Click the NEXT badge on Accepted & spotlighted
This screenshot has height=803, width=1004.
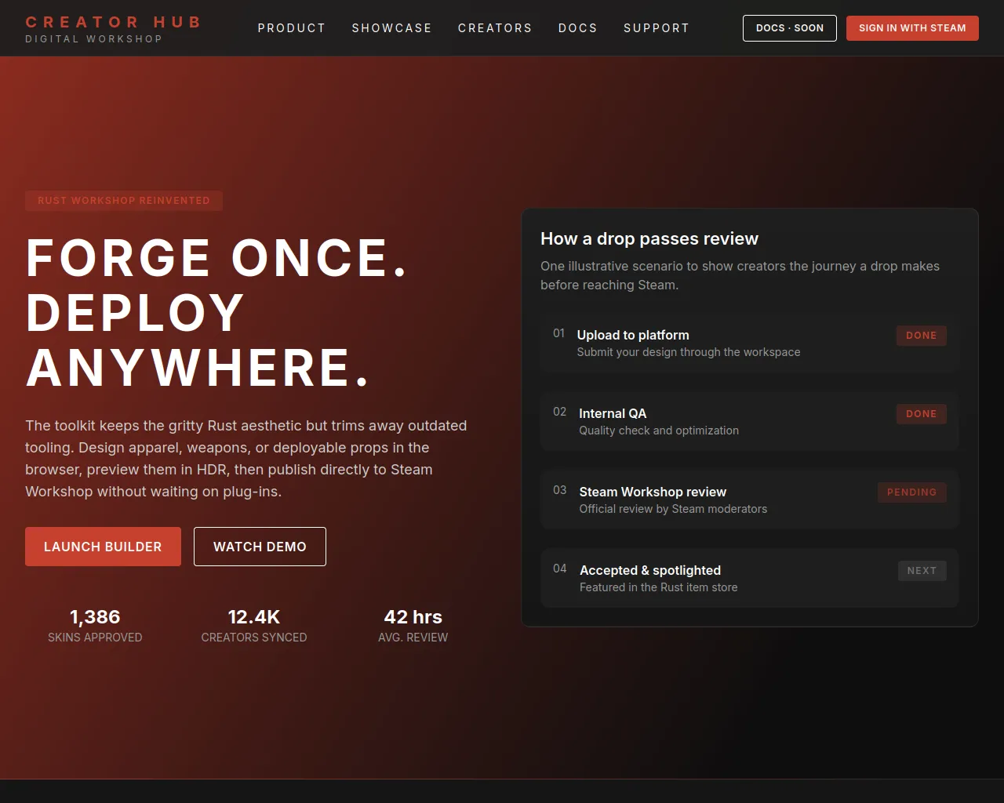[x=922, y=571]
